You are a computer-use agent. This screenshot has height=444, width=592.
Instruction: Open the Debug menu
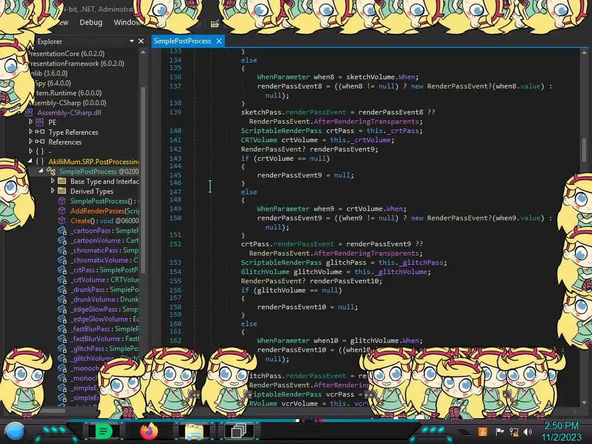pyautogui.click(x=91, y=23)
